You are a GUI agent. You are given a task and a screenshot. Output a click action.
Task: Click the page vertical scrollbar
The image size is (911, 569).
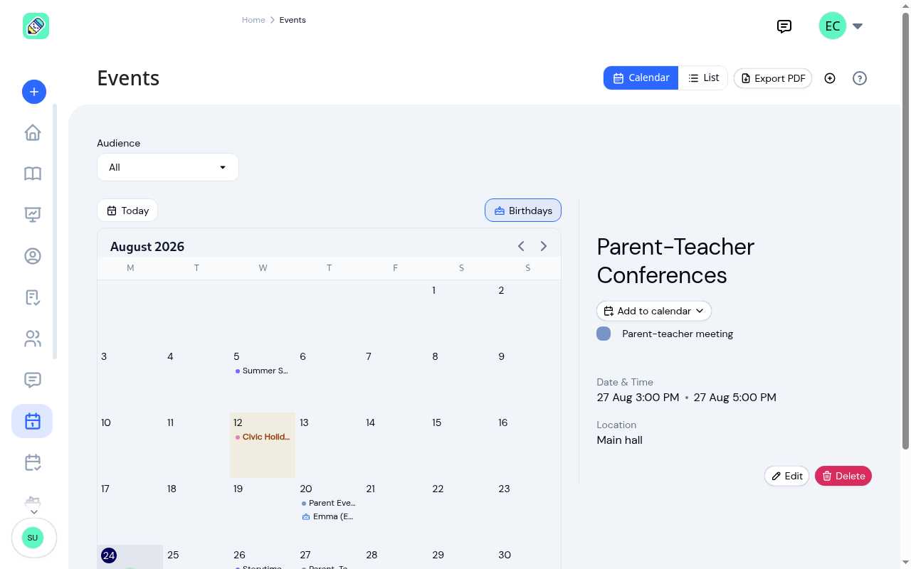click(905, 231)
